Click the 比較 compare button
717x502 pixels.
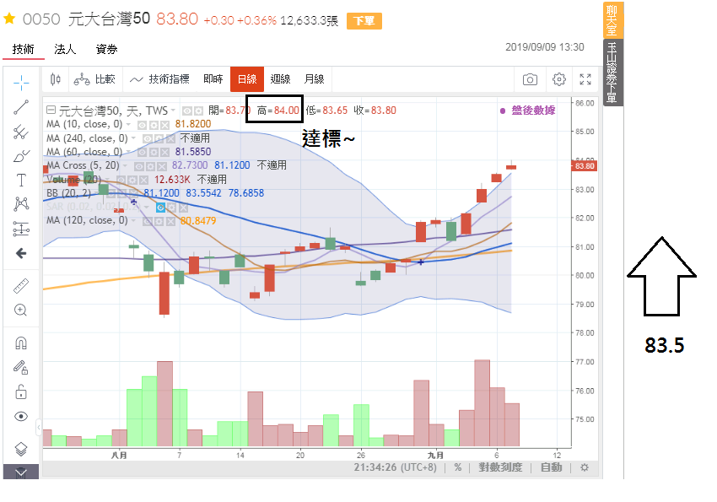[94, 79]
